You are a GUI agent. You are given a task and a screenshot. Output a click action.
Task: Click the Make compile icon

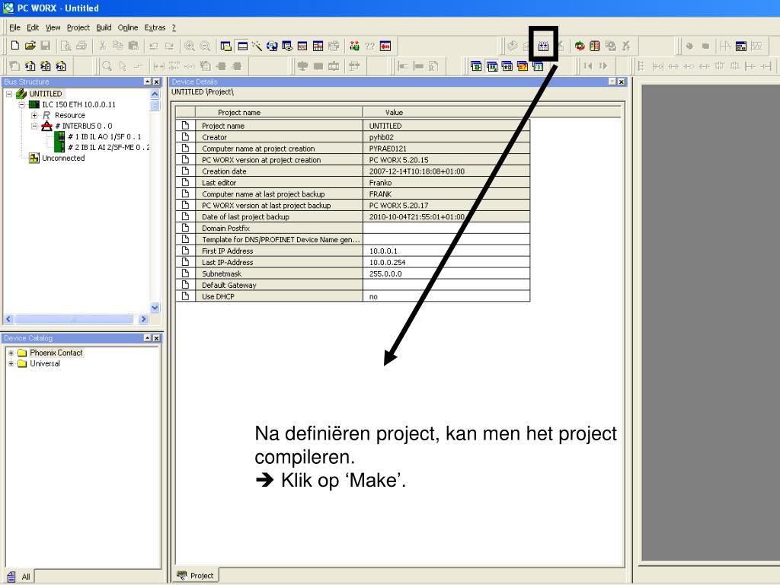543,46
